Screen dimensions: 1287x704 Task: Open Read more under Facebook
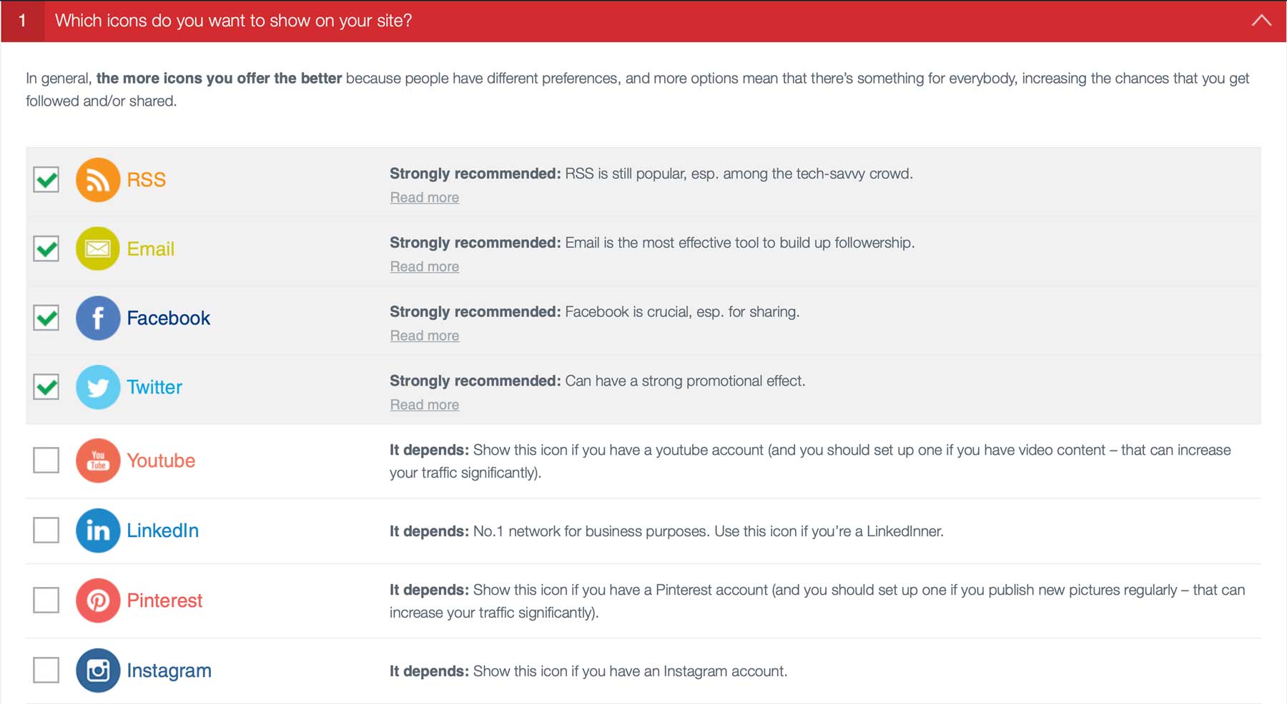coord(424,335)
